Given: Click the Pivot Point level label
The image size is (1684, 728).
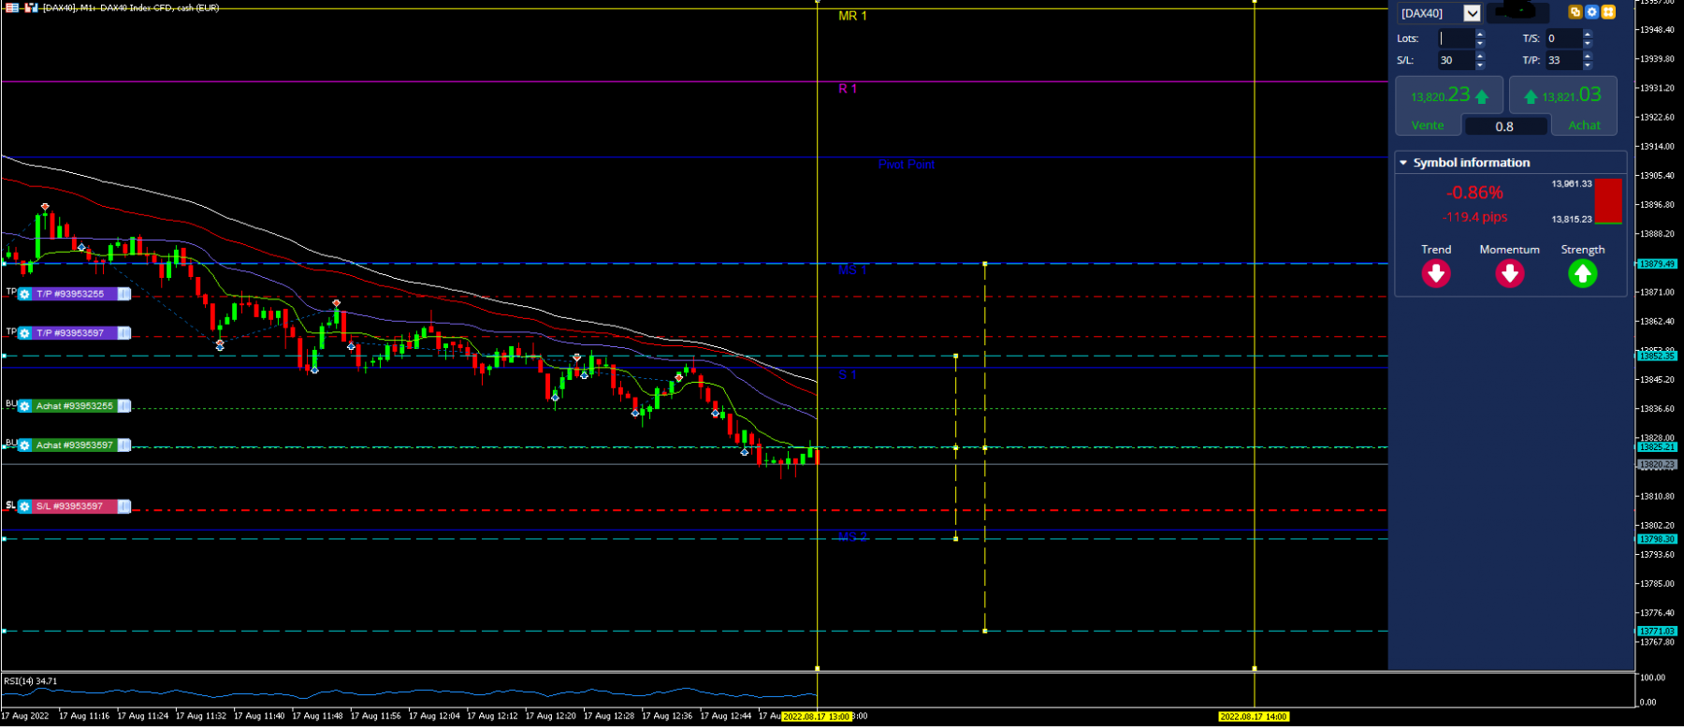Looking at the screenshot, I should [906, 164].
